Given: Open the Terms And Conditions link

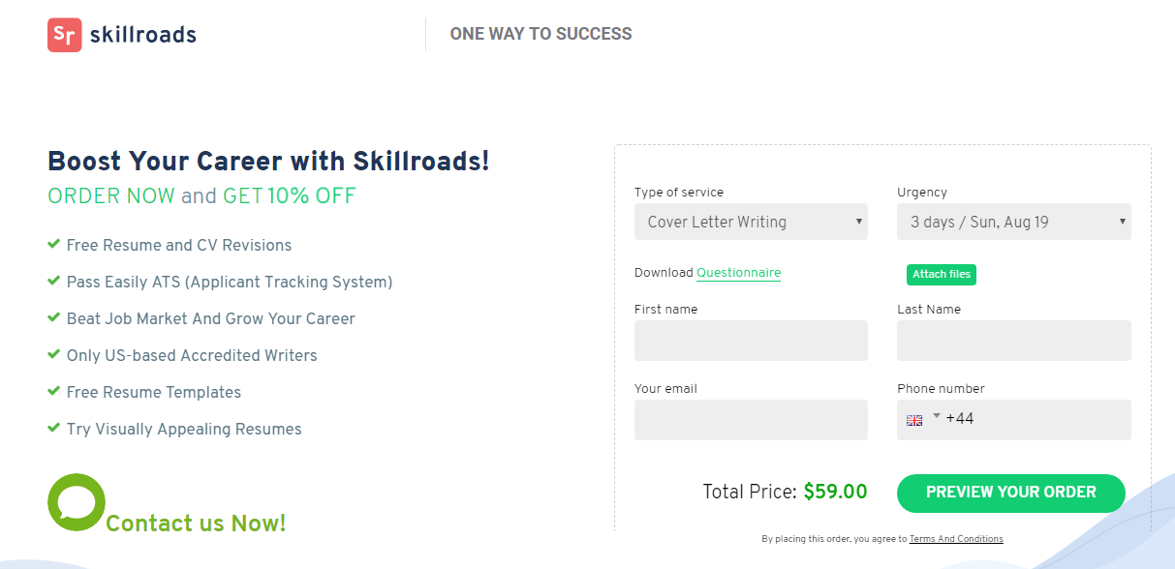Looking at the screenshot, I should [x=956, y=539].
